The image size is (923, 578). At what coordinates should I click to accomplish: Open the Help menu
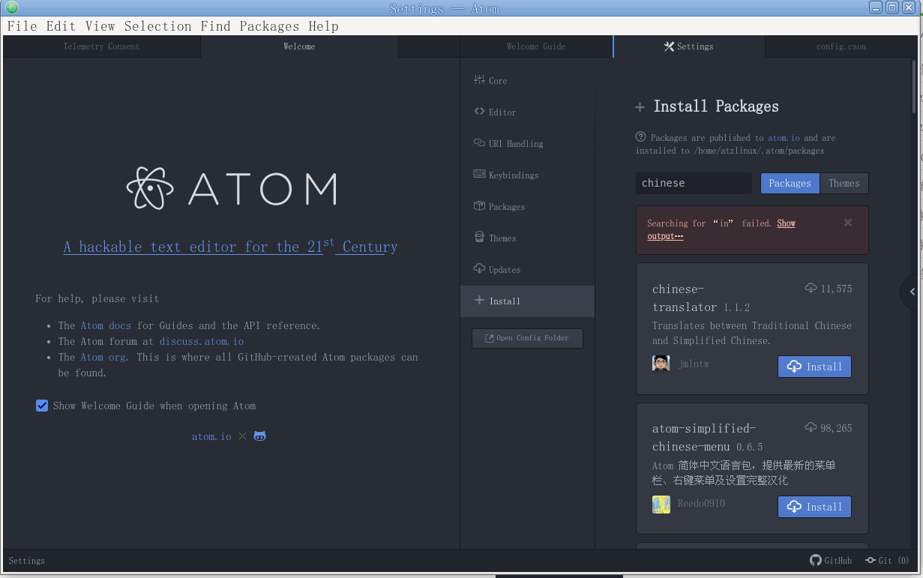(323, 26)
